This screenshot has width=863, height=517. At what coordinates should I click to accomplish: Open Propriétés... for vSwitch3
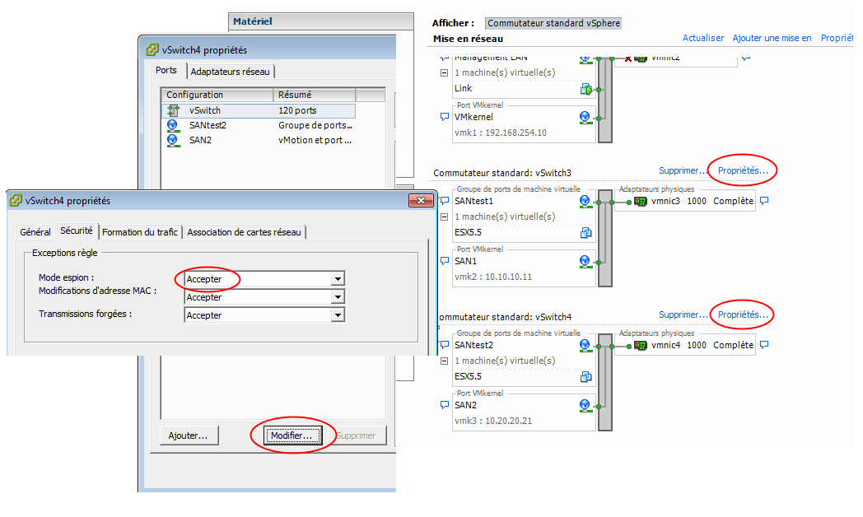click(743, 170)
